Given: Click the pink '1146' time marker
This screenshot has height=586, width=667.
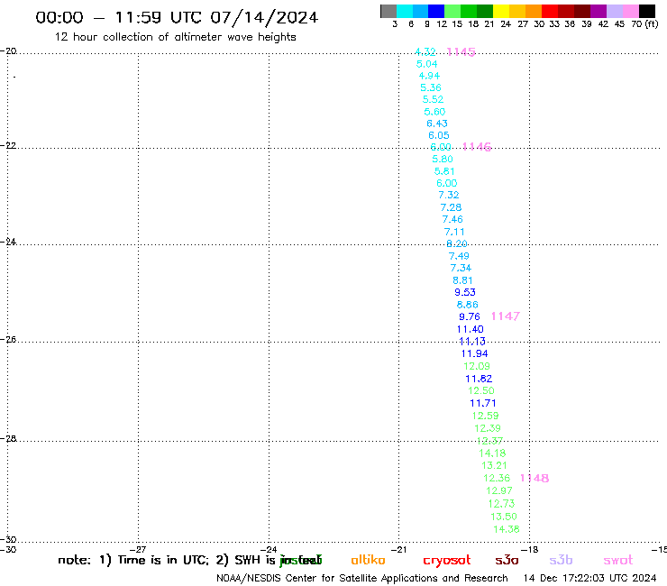Looking at the screenshot, I should tap(477, 147).
